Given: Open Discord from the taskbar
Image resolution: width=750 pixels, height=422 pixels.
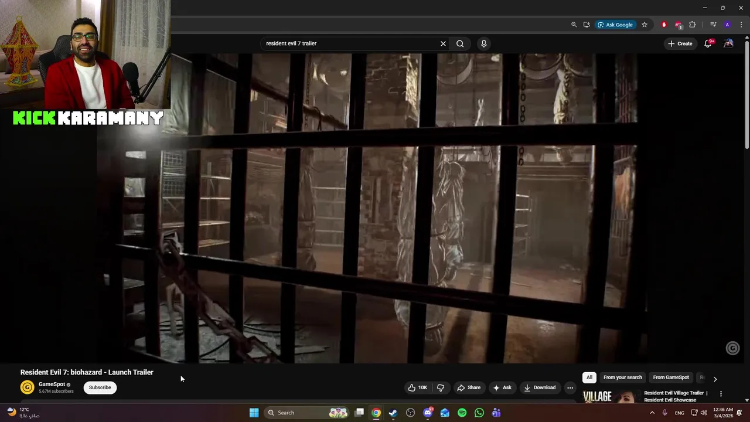Looking at the screenshot, I should (x=428, y=413).
